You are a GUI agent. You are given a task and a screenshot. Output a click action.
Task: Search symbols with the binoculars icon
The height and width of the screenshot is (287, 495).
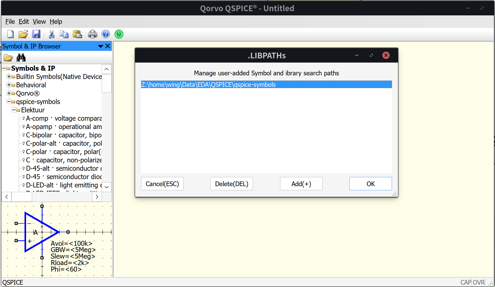pos(21,58)
